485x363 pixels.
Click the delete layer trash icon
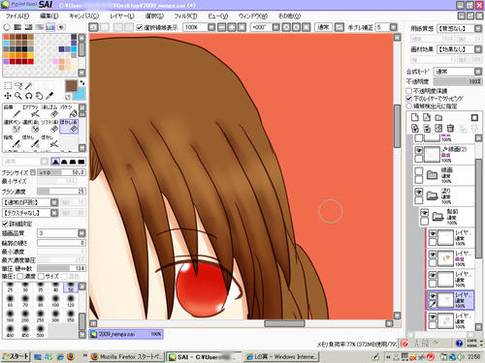coord(450,129)
